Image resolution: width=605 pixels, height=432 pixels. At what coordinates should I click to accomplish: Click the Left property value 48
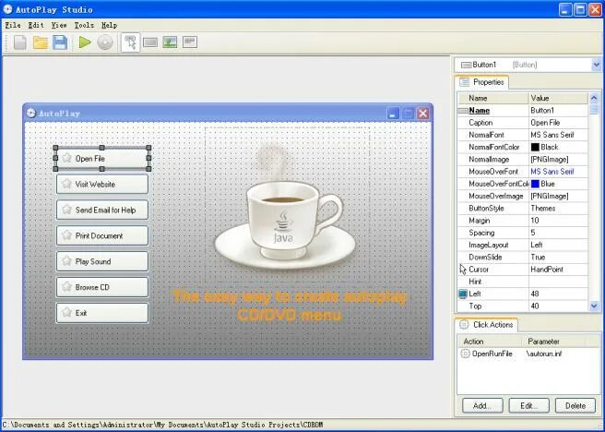558,294
